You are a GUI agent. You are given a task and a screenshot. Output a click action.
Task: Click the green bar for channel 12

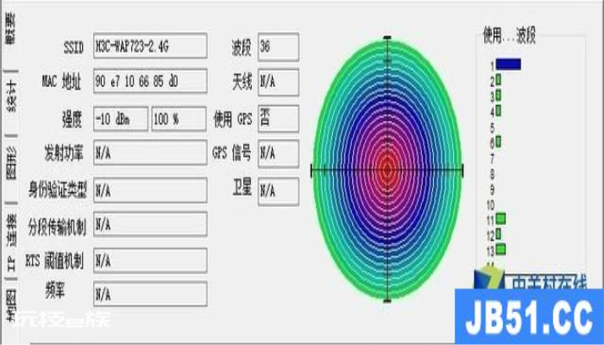coord(499,234)
